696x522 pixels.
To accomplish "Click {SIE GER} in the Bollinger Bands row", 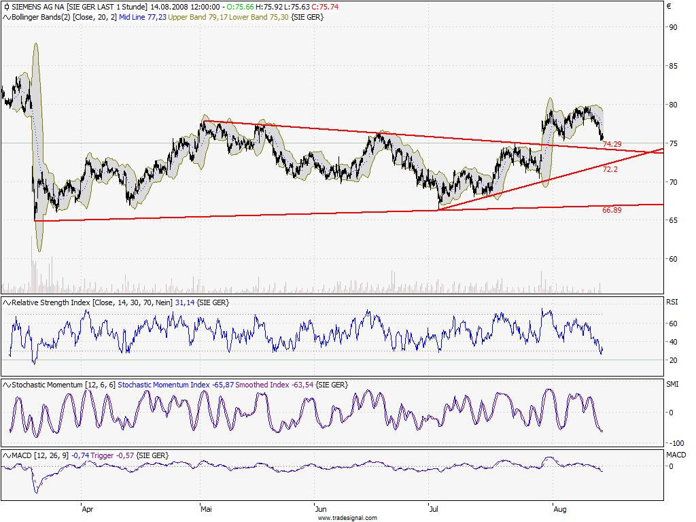I will tap(307, 17).
